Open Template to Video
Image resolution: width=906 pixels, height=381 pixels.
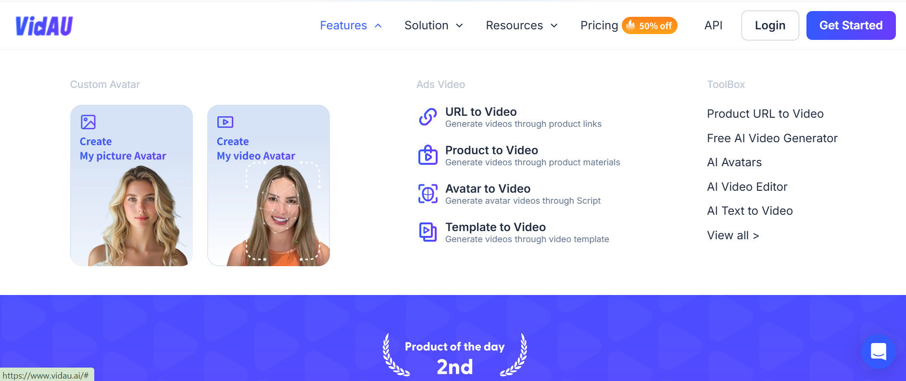coord(495,227)
